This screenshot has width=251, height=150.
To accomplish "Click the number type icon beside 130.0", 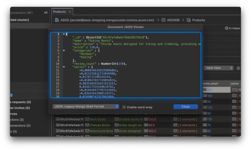I will coord(146,119).
